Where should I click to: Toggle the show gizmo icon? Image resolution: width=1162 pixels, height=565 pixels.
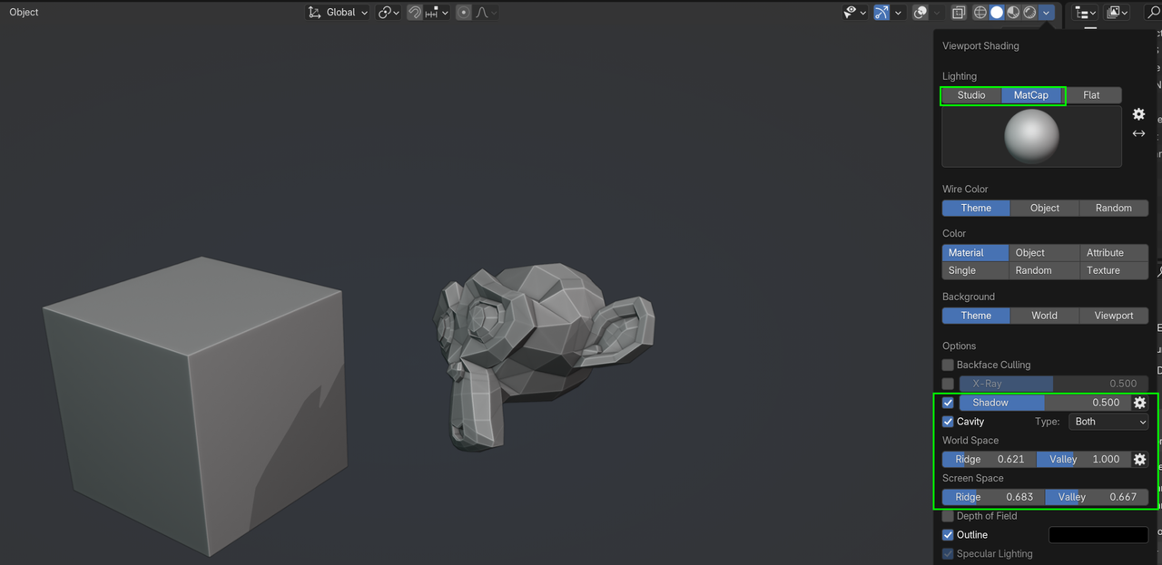click(x=881, y=13)
